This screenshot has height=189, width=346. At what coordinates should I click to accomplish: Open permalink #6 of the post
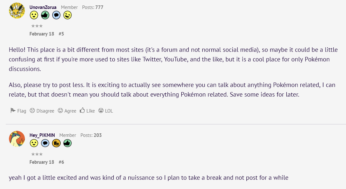[x=61, y=162]
